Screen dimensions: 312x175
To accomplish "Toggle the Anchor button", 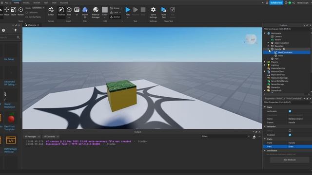I will tap(115, 17).
